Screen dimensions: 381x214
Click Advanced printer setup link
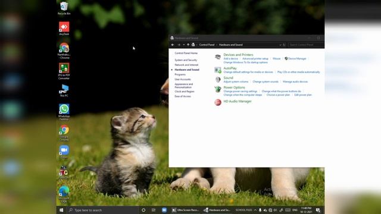tap(255, 59)
